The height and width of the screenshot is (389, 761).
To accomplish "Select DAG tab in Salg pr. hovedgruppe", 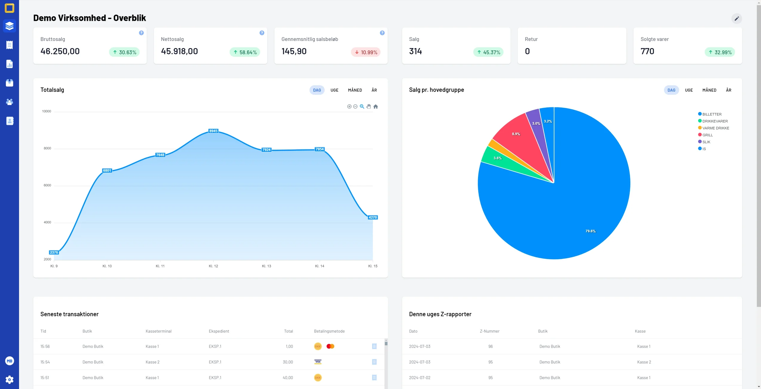I will pyautogui.click(x=671, y=90).
